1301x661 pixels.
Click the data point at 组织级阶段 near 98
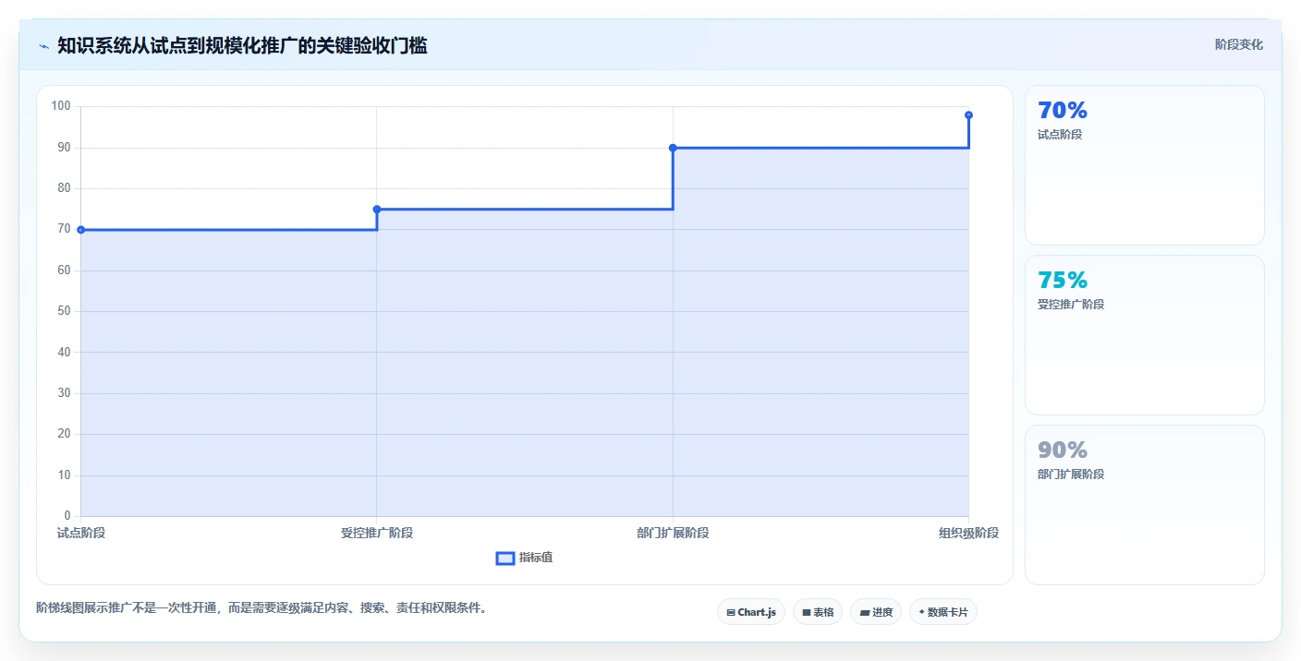(968, 115)
